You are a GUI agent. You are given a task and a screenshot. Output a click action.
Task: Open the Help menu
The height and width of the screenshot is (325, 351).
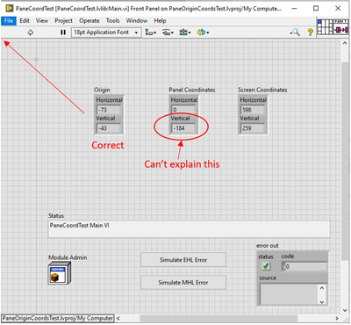coord(160,21)
